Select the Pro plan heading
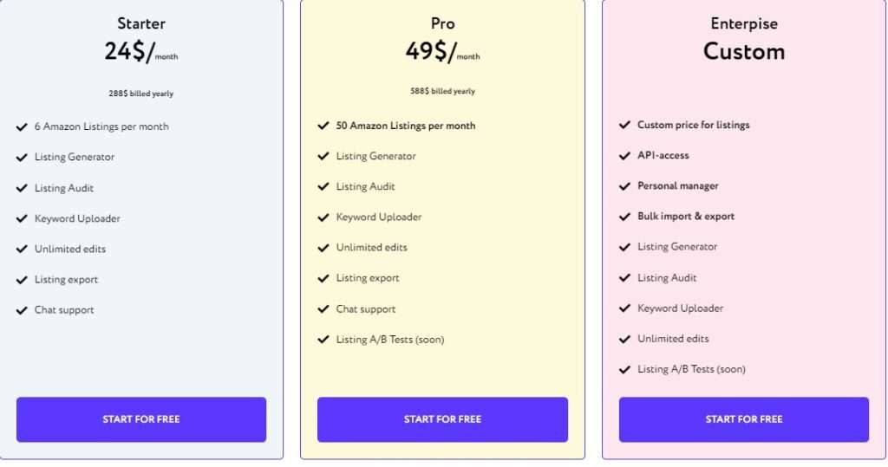The width and height of the screenshot is (888, 467). [x=442, y=23]
